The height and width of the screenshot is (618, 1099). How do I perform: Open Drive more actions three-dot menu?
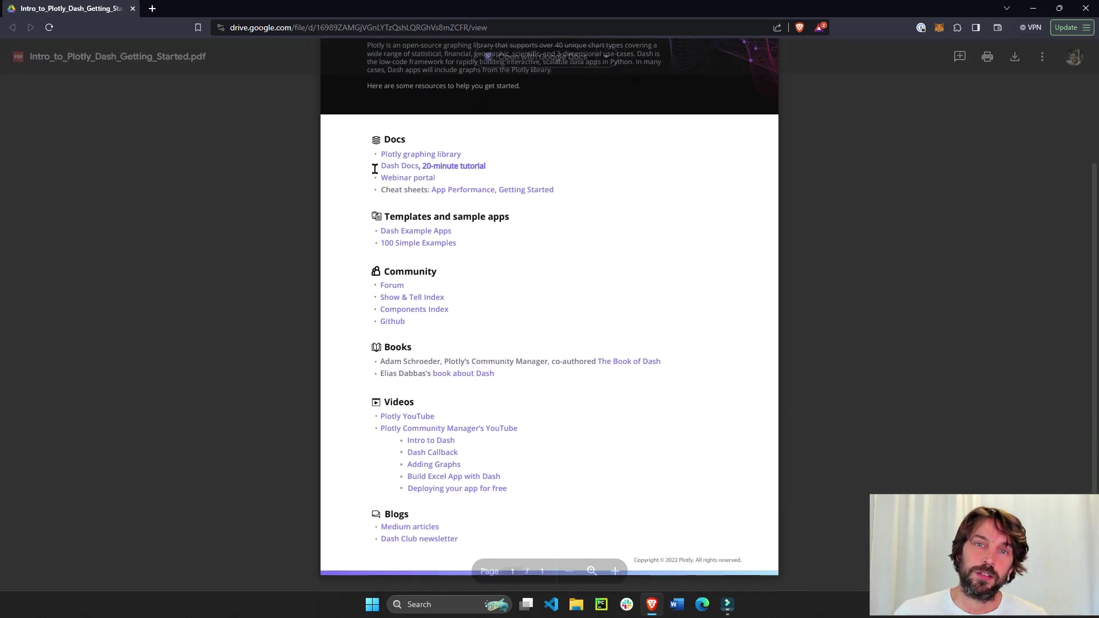click(1042, 57)
